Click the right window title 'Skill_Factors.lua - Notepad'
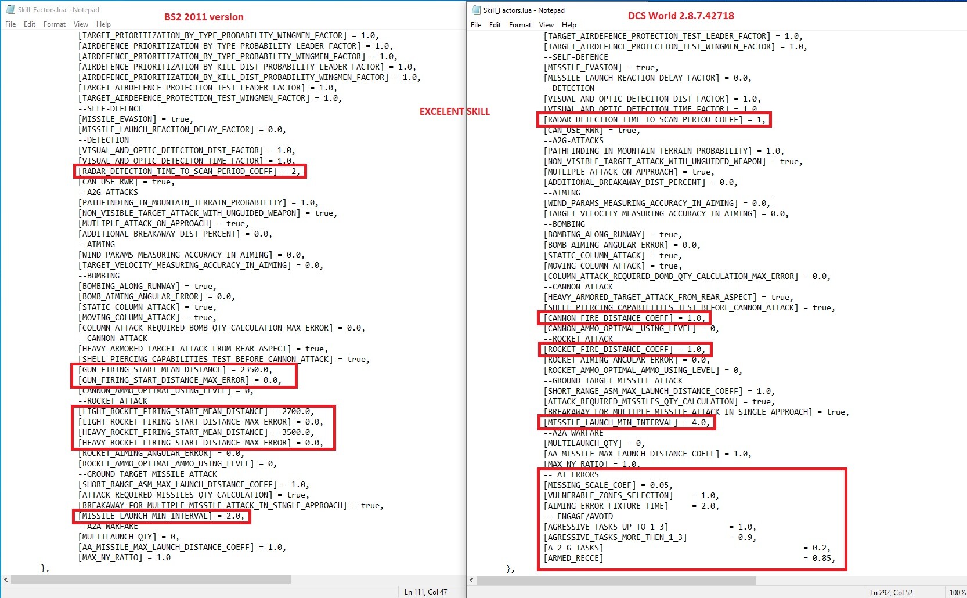The width and height of the screenshot is (967, 598). coord(524,10)
